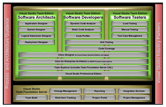Click the Application Designer box
166x107 pixels.
(x=36, y=23)
